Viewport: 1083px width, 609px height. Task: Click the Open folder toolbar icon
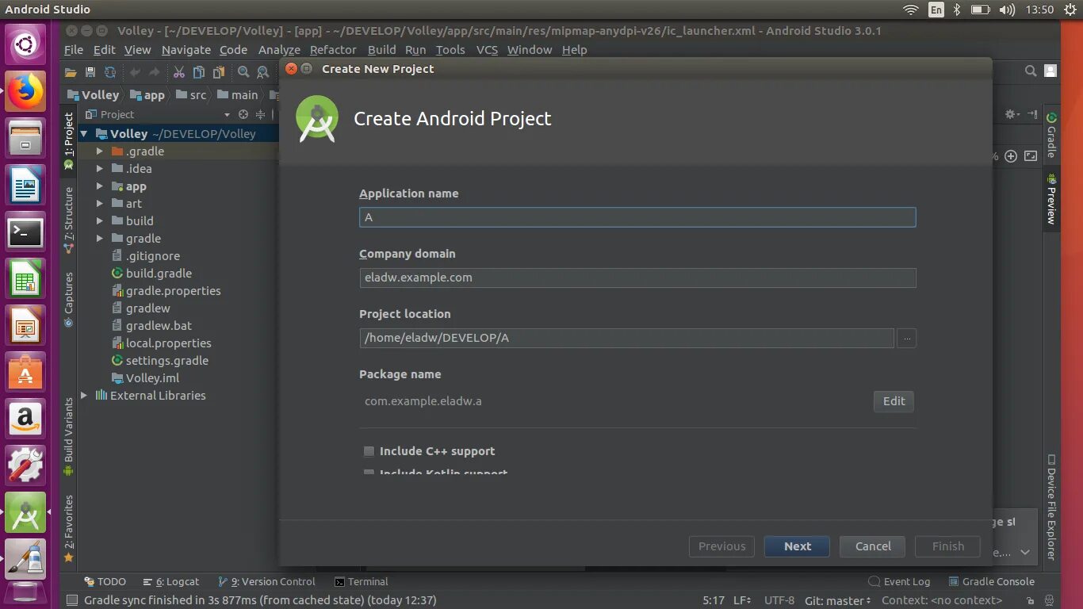[x=71, y=72]
